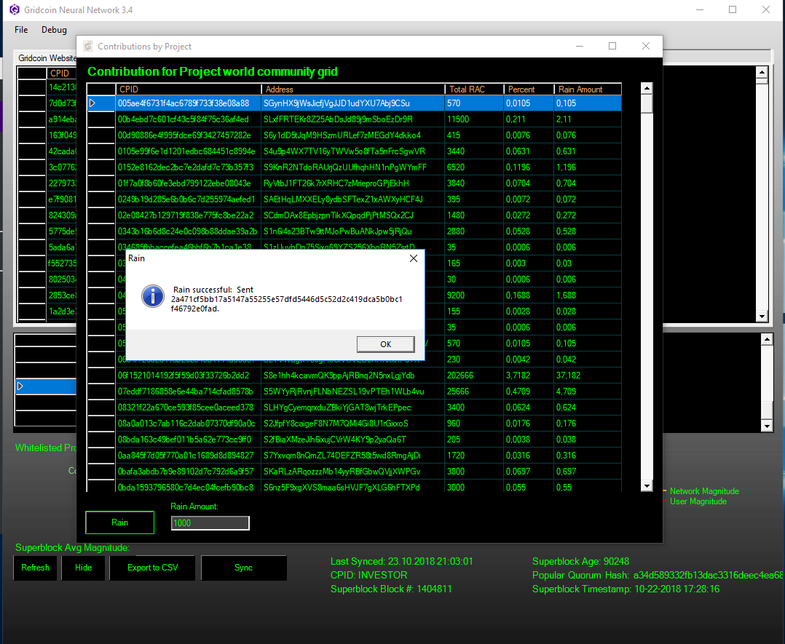Image resolution: width=785 pixels, height=644 pixels.
Task: Click Total RAC value 6520
Action: tap(473, 167)
